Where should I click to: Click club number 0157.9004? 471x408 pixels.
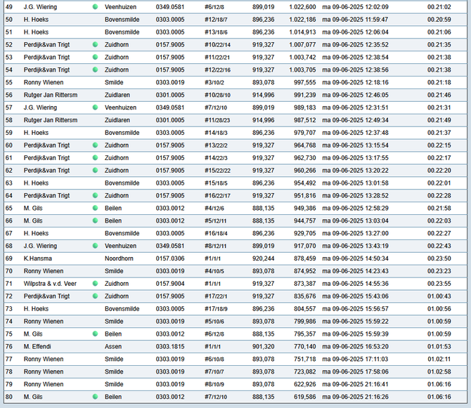click(170, 284)
